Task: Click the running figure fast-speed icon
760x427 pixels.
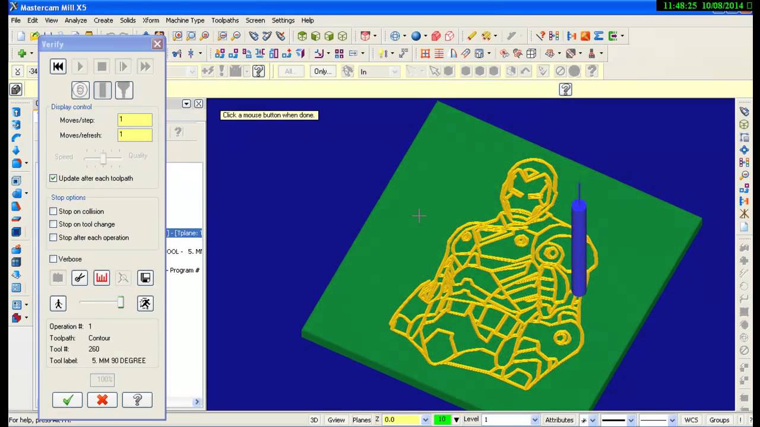Action: [x=145, y=304]
